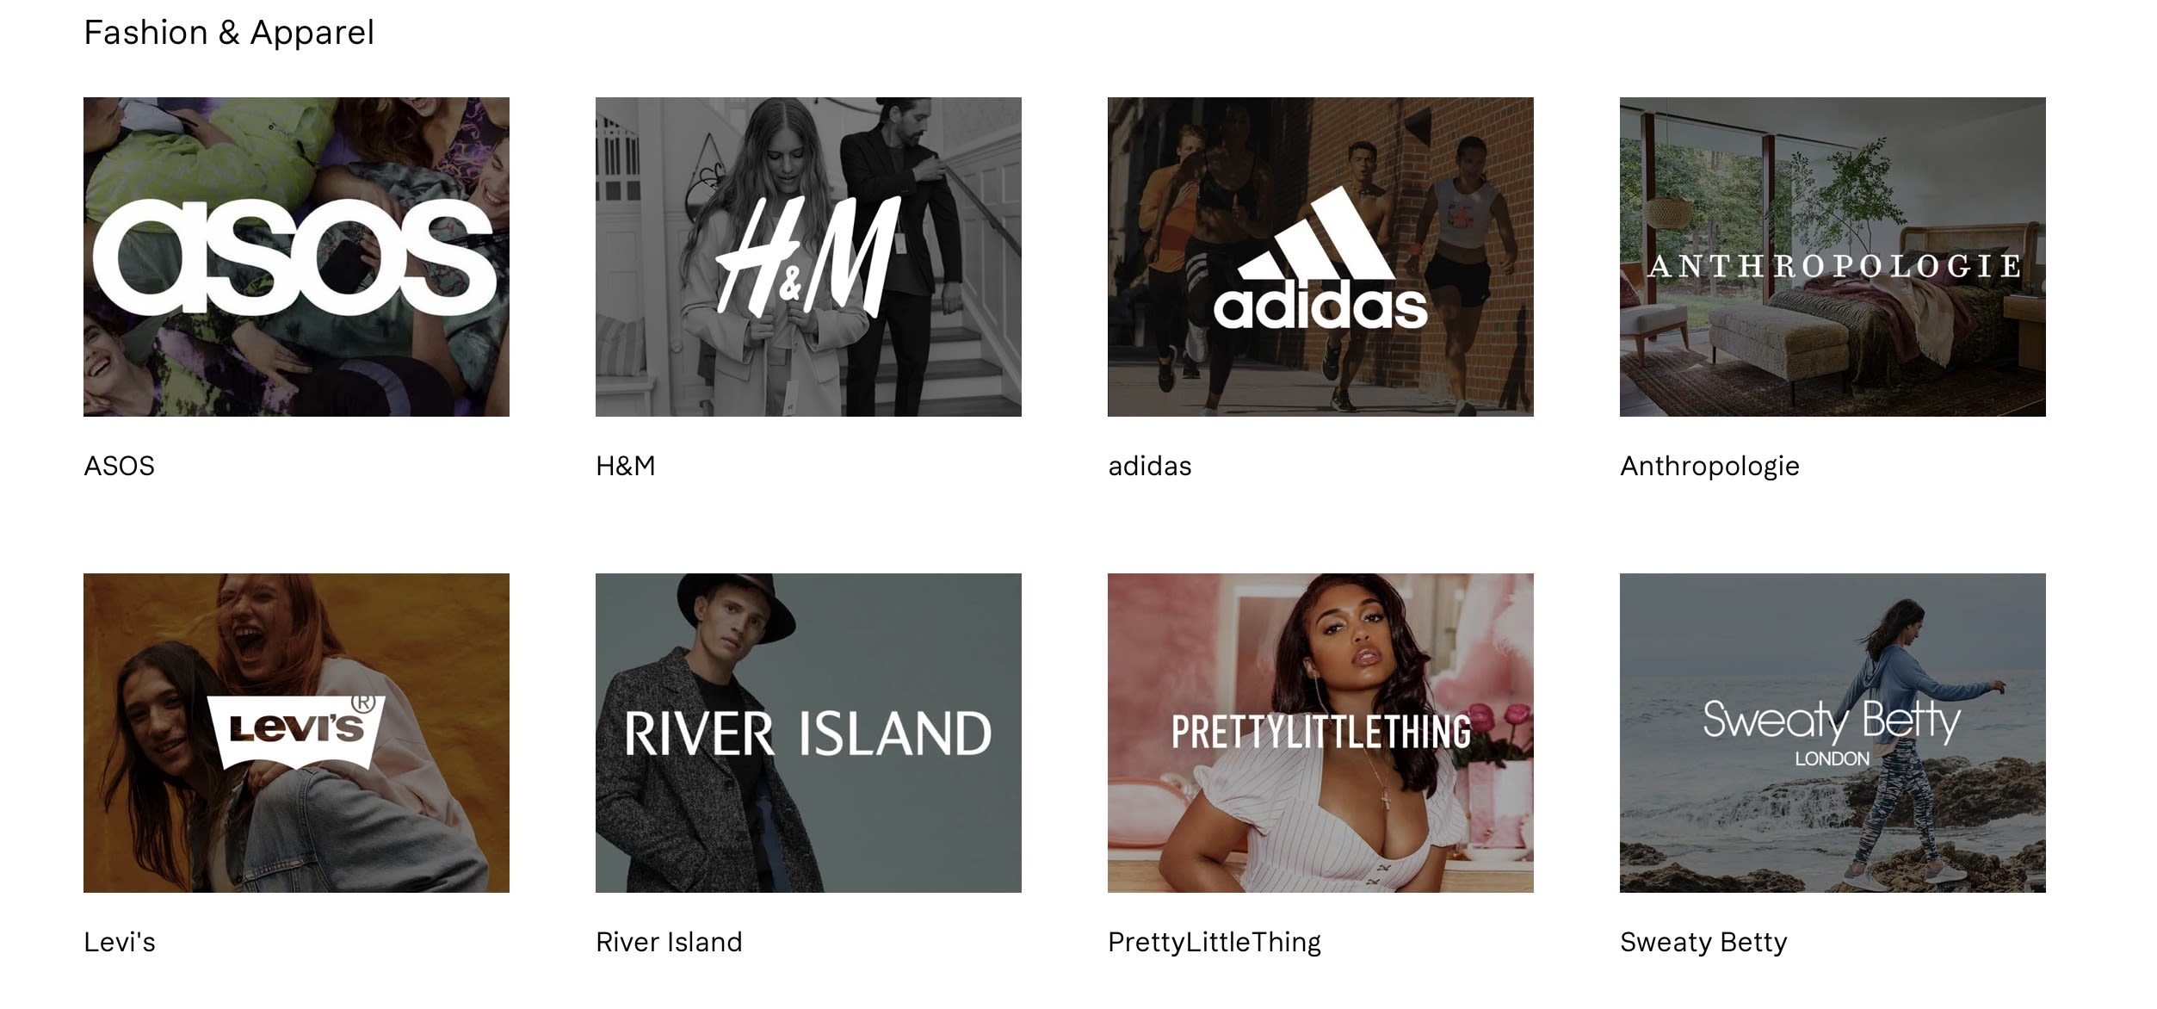The image size is (2157, 1009).
Task: Click the white H&M script logo
Action: click(808, 256)
